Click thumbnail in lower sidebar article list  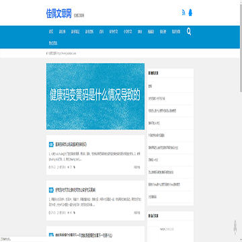(153, 234)
